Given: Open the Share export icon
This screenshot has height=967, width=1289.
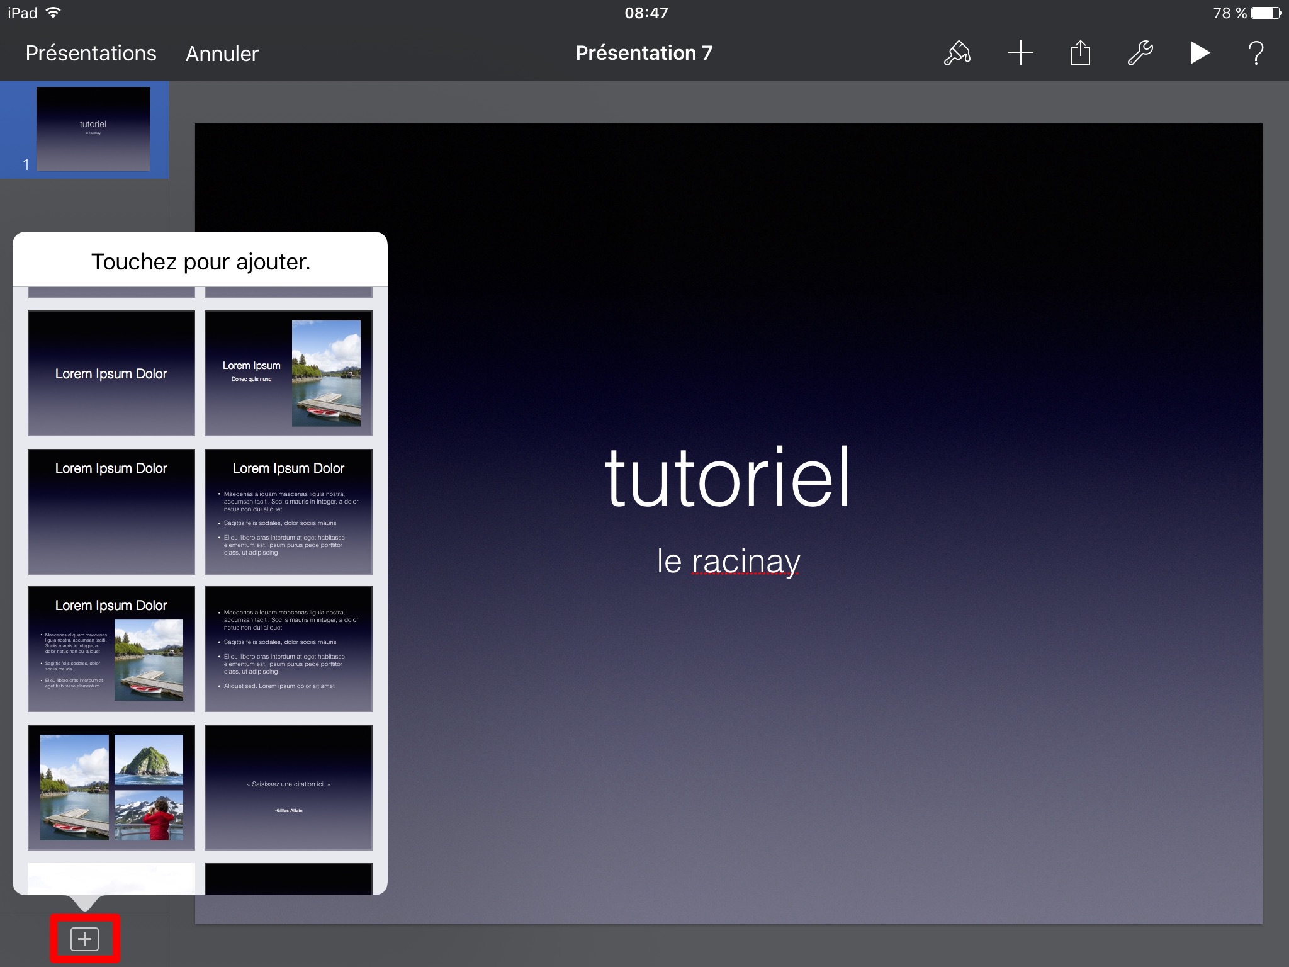Looking at the screenshot, I should click(x=1080, y=54).
